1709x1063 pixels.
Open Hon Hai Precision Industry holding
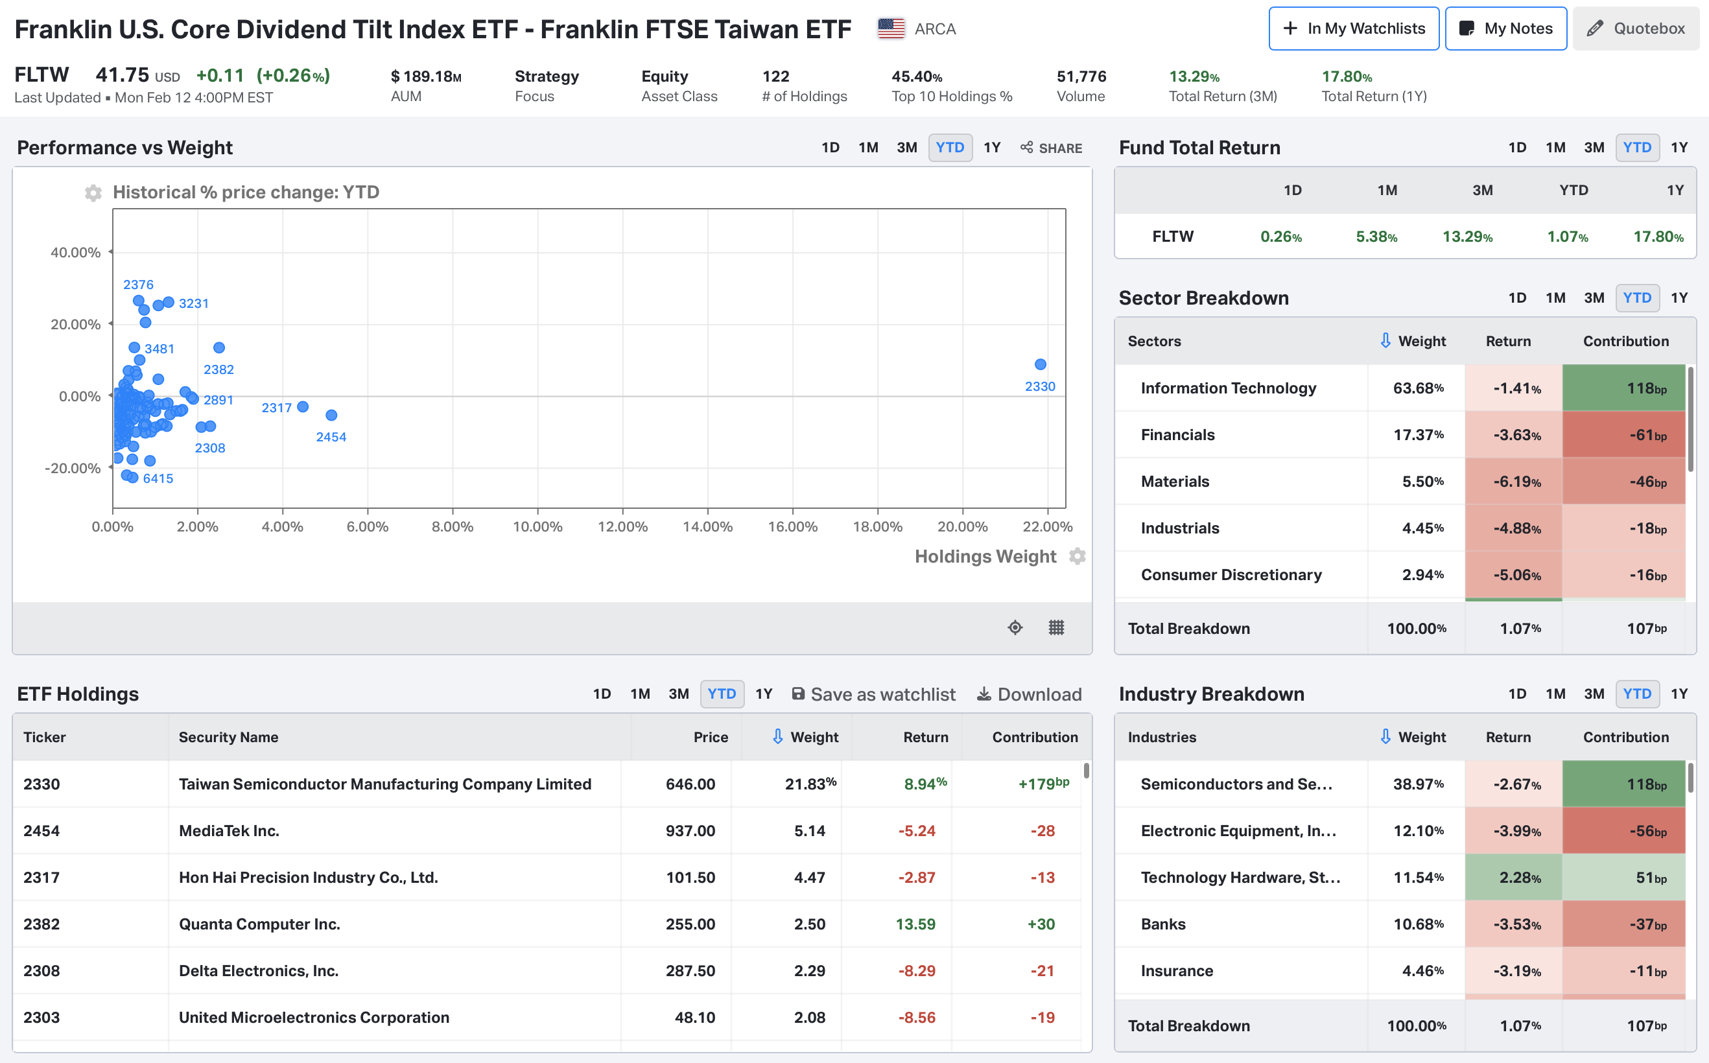(308, 878)
